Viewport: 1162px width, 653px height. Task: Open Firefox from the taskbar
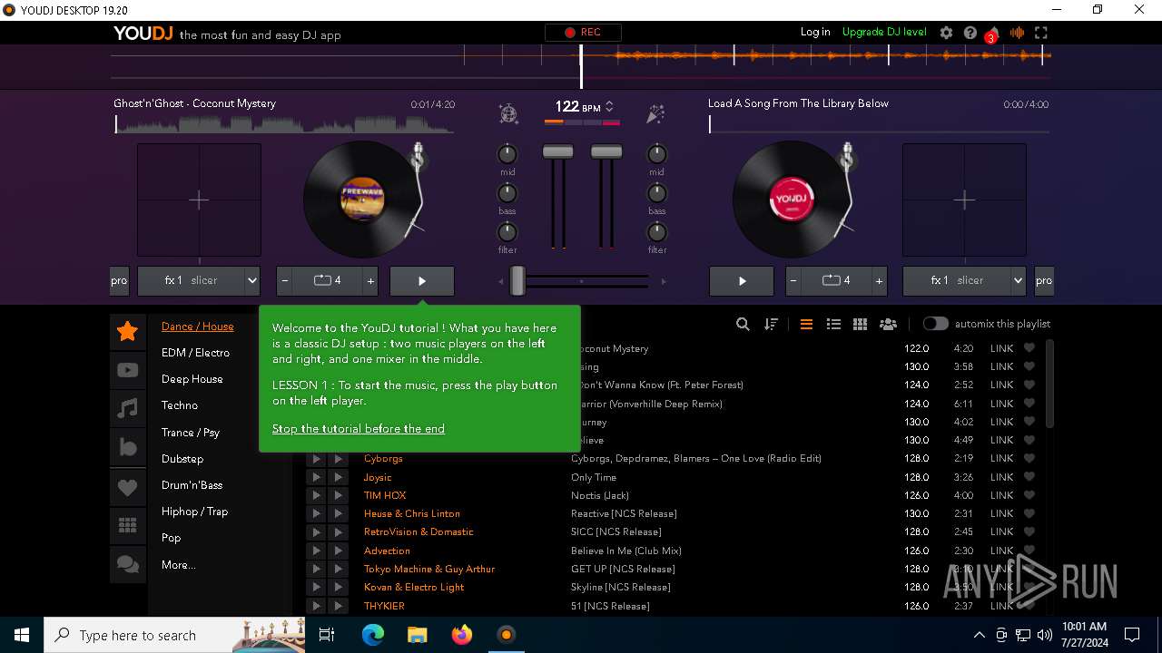pyautogui.click(x=462, y=635)
